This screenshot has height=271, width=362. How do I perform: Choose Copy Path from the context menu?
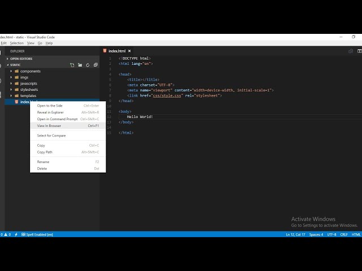click(68, 152)
